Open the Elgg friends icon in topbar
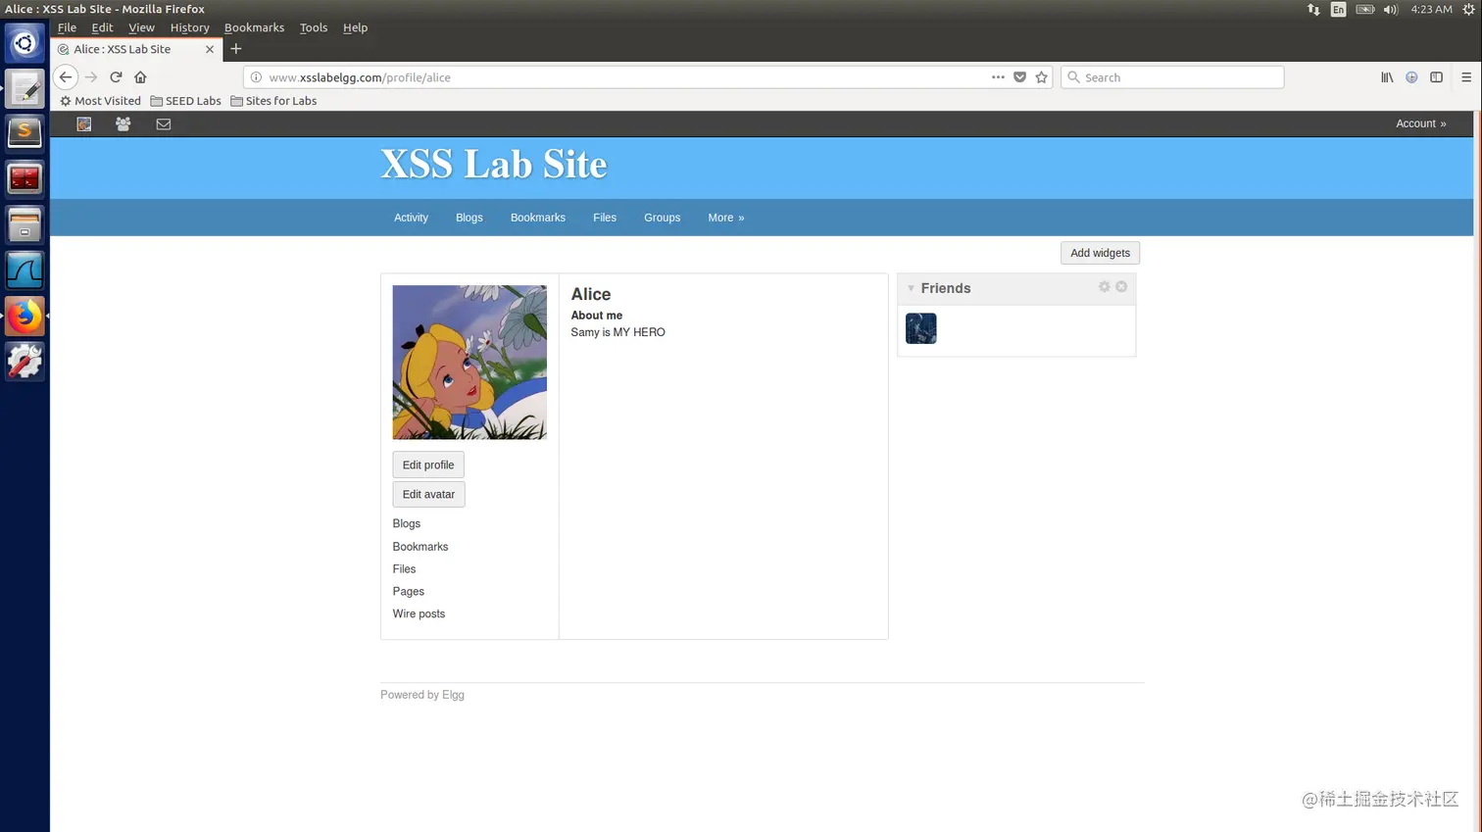The image size is (1482, 832). 123,124
